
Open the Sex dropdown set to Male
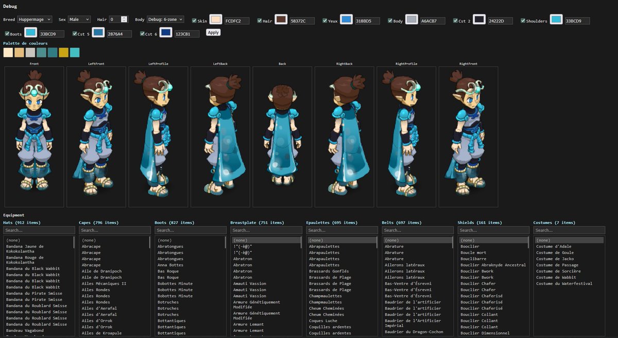click(x=79, y=19)
